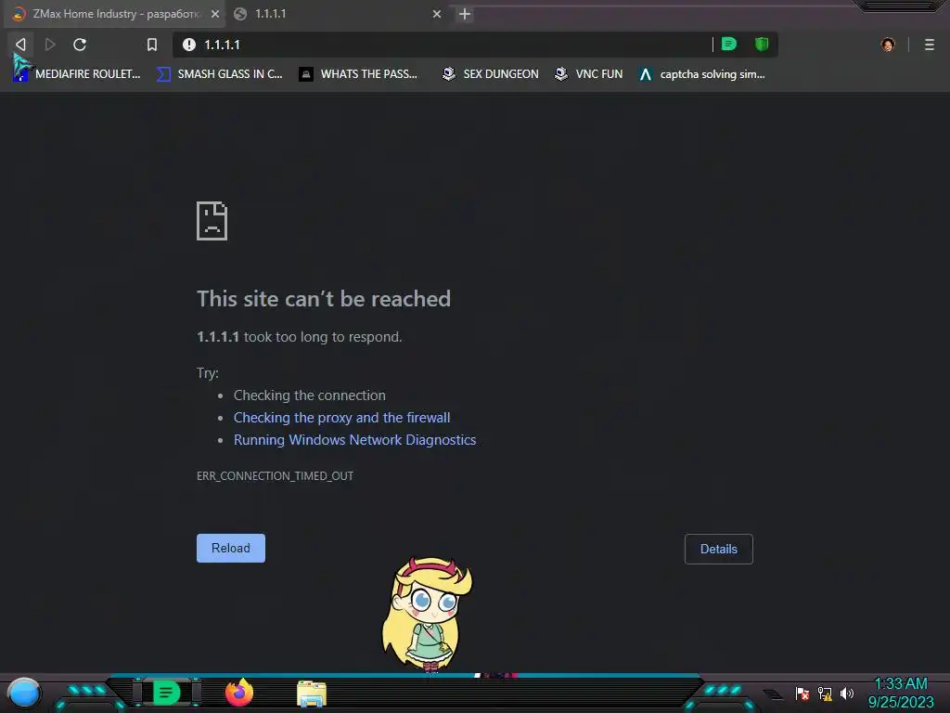The width and height of the screenshot is (950, 713).
Task: Open the Start orb in the taskbar
Action: pyautogui.click(x=23, y=693)
